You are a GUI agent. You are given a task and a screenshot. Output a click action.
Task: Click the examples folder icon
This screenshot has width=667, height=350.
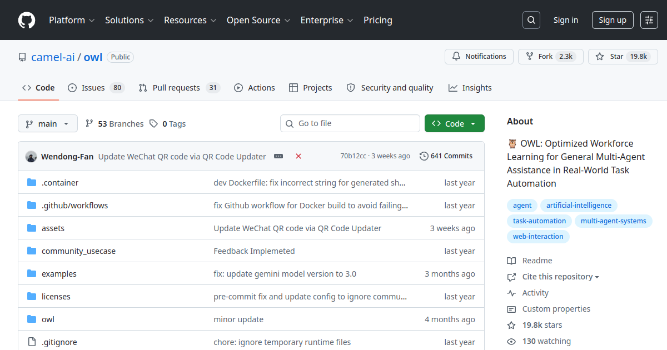[32, 274]
